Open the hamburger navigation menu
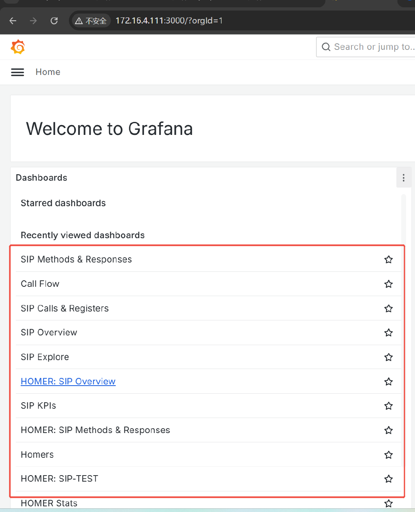 point(17,72)
